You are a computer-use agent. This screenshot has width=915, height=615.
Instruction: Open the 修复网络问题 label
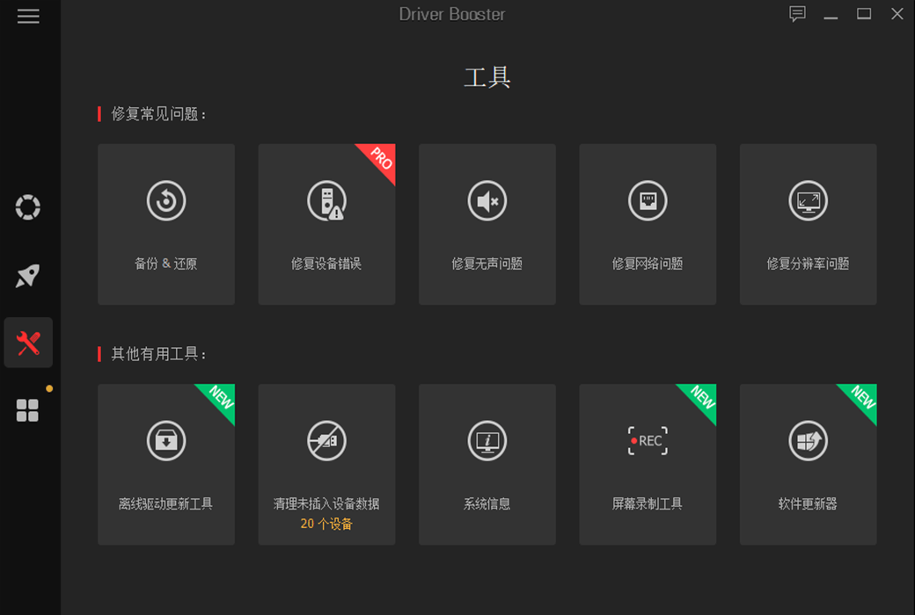tap(648, 264)
